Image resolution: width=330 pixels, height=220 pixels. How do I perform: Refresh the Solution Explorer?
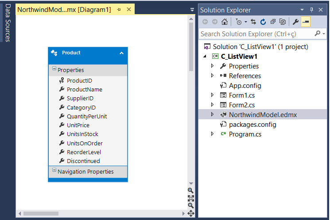[x=263, y=22]
